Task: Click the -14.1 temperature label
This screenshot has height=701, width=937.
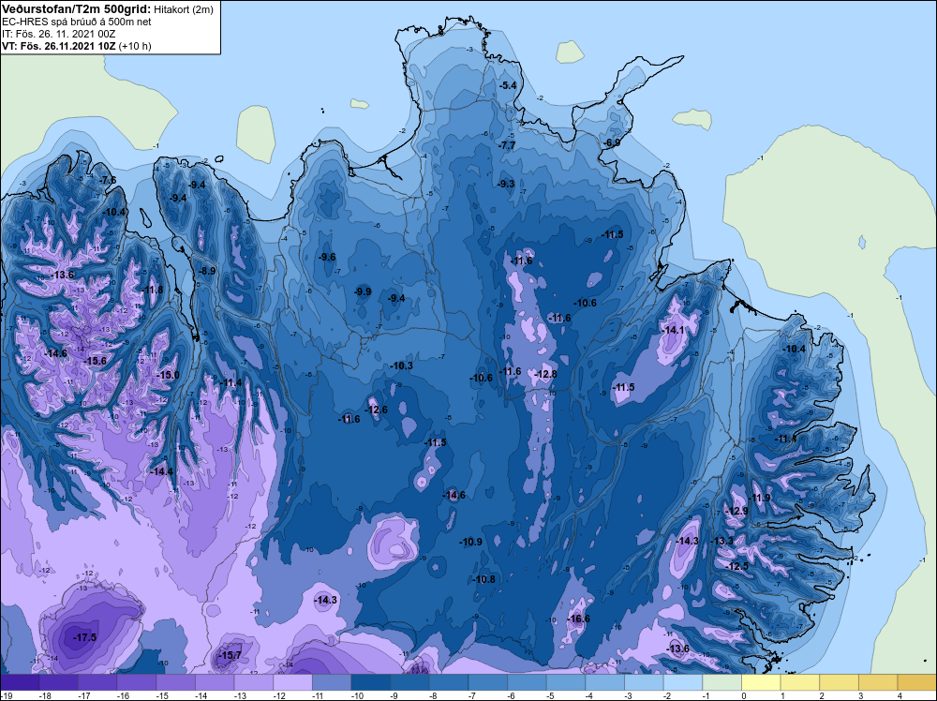Action: tap(674, 330)
